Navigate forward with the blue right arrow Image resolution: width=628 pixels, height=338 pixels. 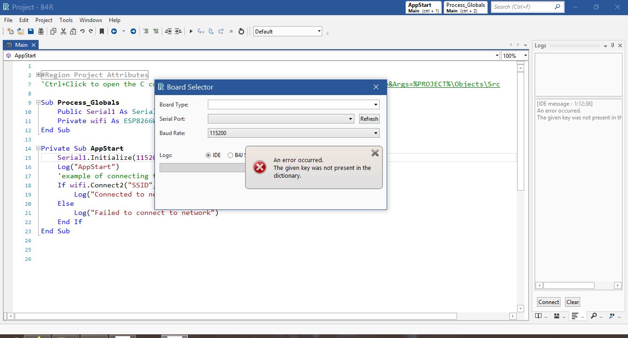133,31
